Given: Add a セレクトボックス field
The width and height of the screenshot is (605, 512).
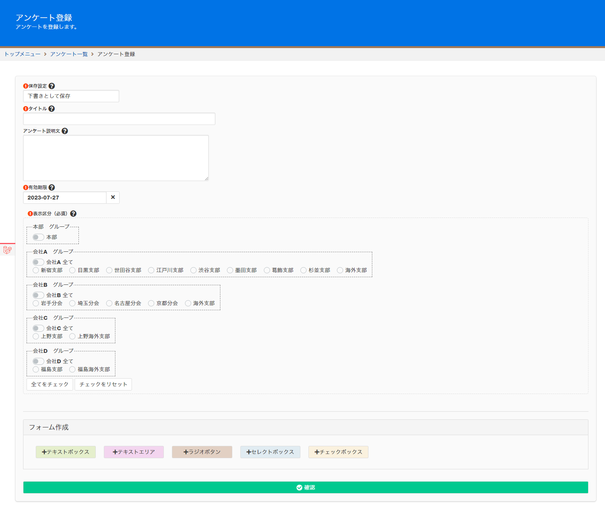Looking at the screenshot, I should (270, 452).
